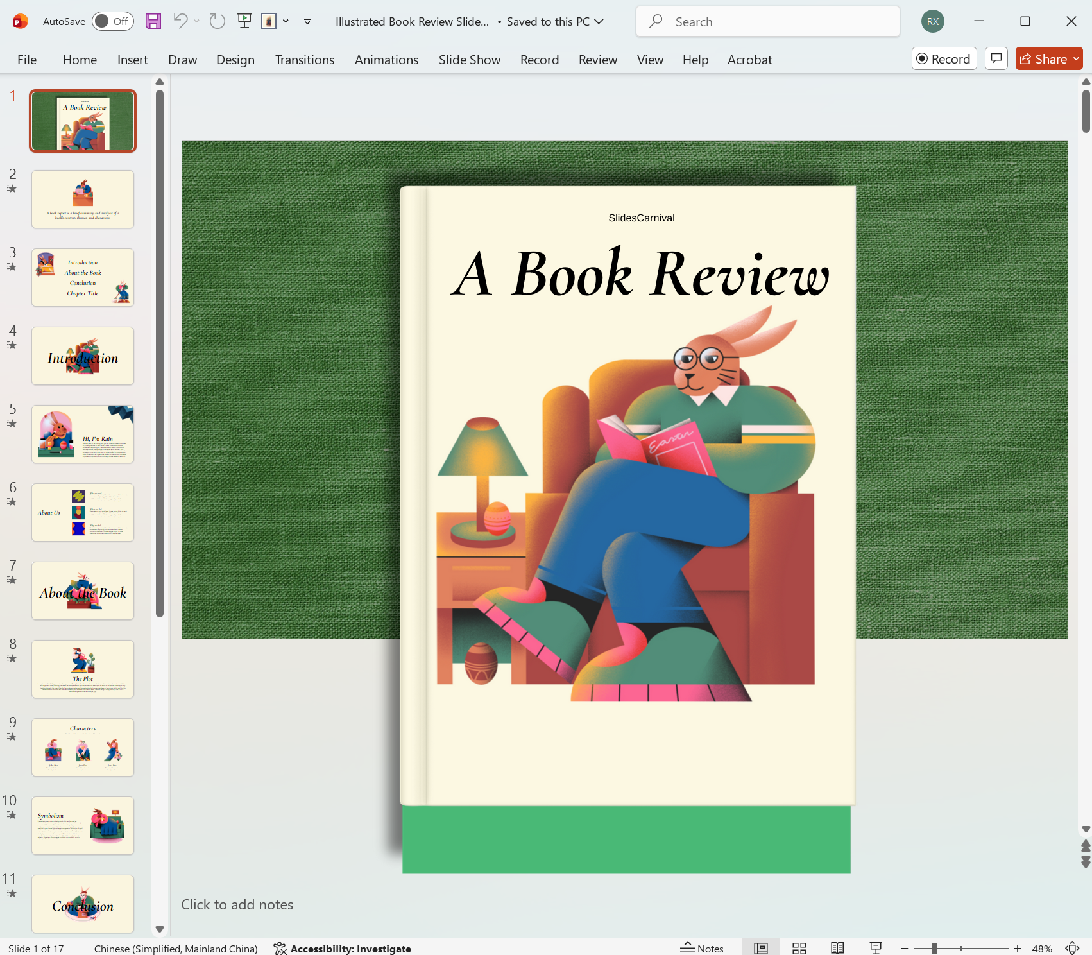
Task: Click the Undo arrow icon
Action: tap(180, 21)
